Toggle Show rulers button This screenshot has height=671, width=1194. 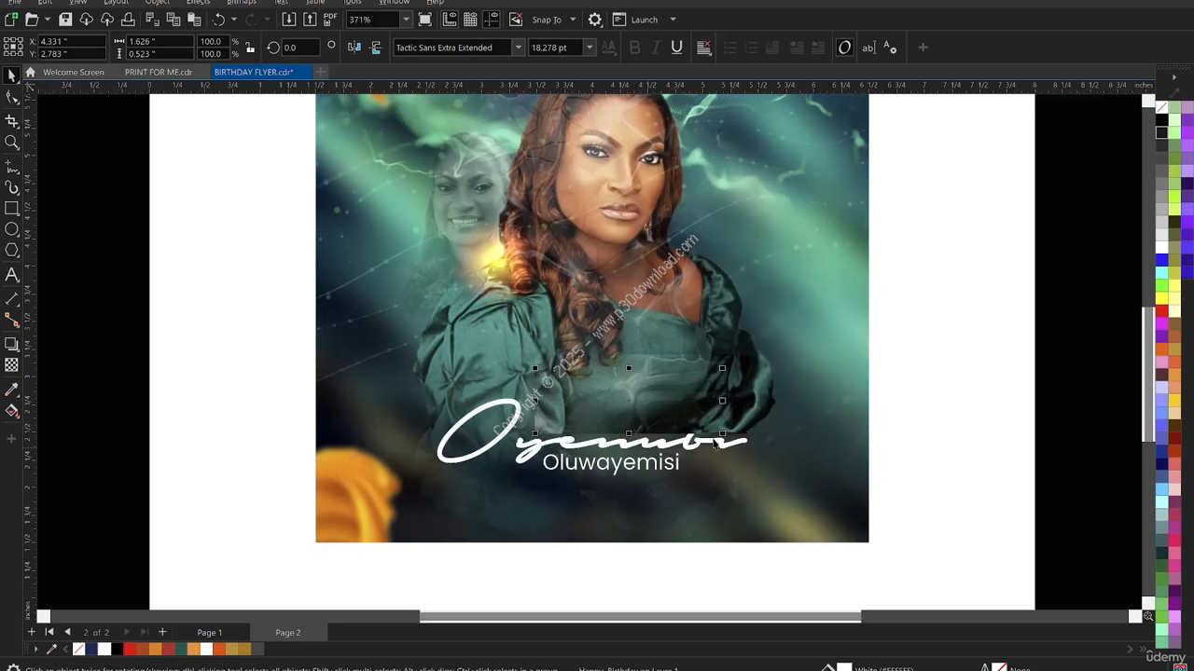(450, 20)
